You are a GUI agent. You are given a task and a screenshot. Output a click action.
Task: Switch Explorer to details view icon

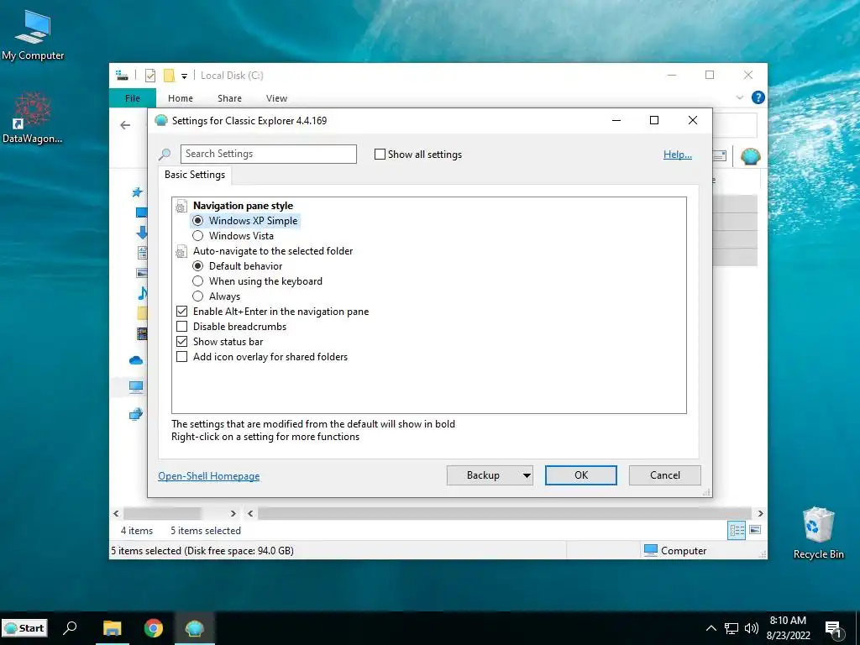point(737,530)
